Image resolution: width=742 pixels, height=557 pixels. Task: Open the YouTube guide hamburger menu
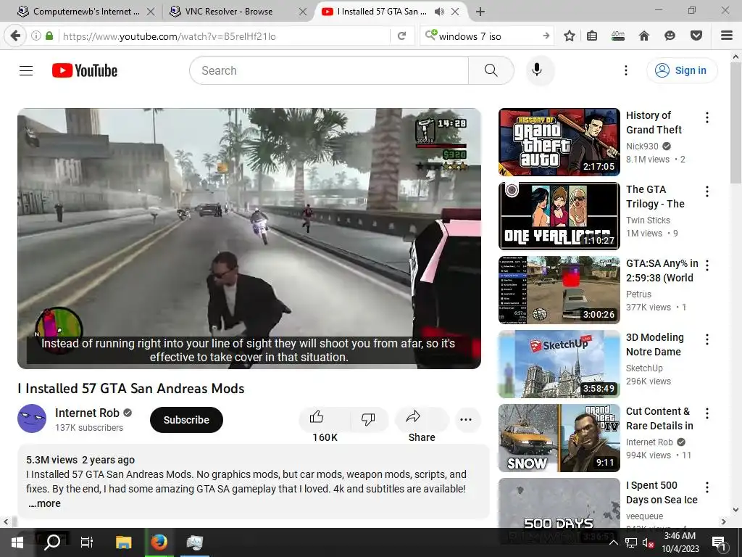(26, 70)
